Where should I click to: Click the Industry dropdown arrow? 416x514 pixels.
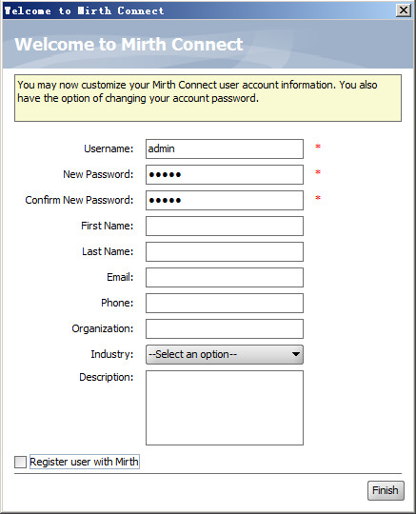296,354
